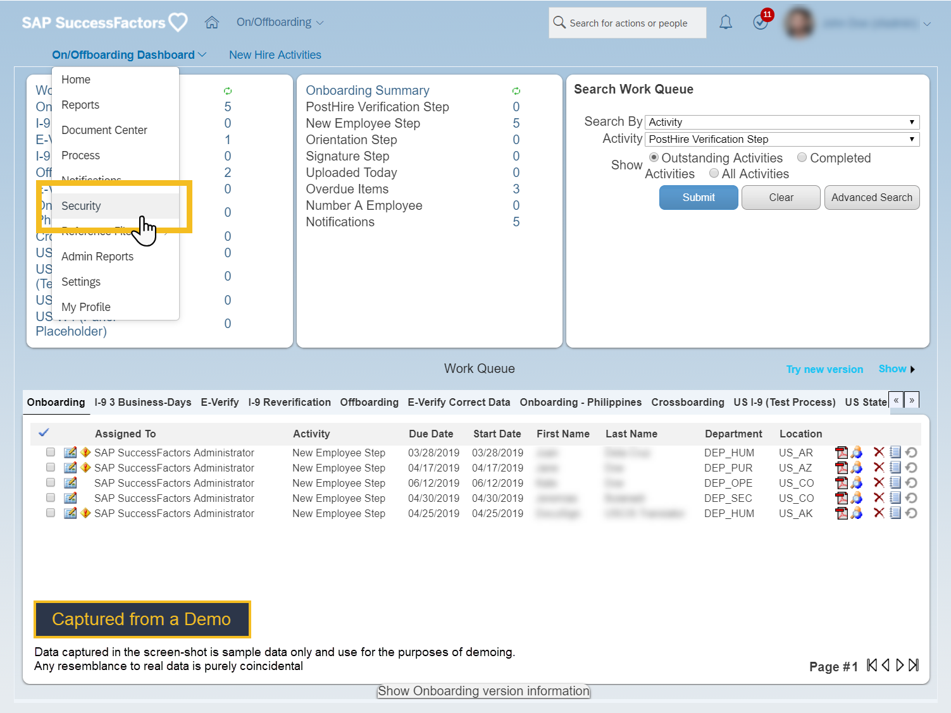Expand the On/Offboarding module menu

[280, 22]
